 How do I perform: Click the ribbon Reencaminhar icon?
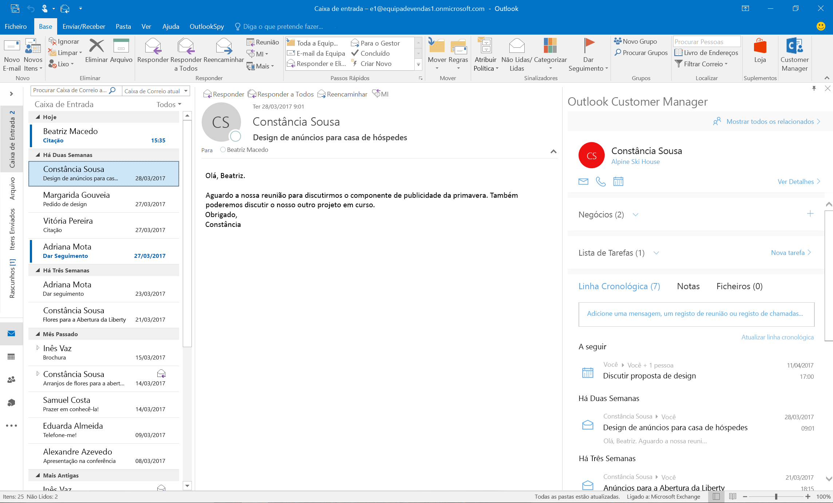pyautogui.click(x=224, y=46)
